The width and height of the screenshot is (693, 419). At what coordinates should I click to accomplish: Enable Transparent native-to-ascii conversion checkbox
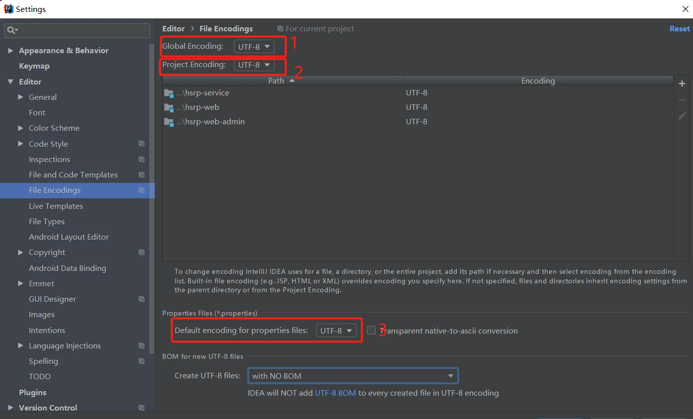(371, 330)
